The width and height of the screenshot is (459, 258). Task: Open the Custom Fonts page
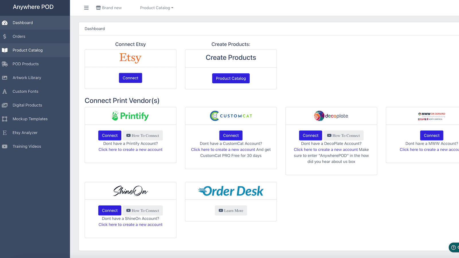[x=25, y=91]
